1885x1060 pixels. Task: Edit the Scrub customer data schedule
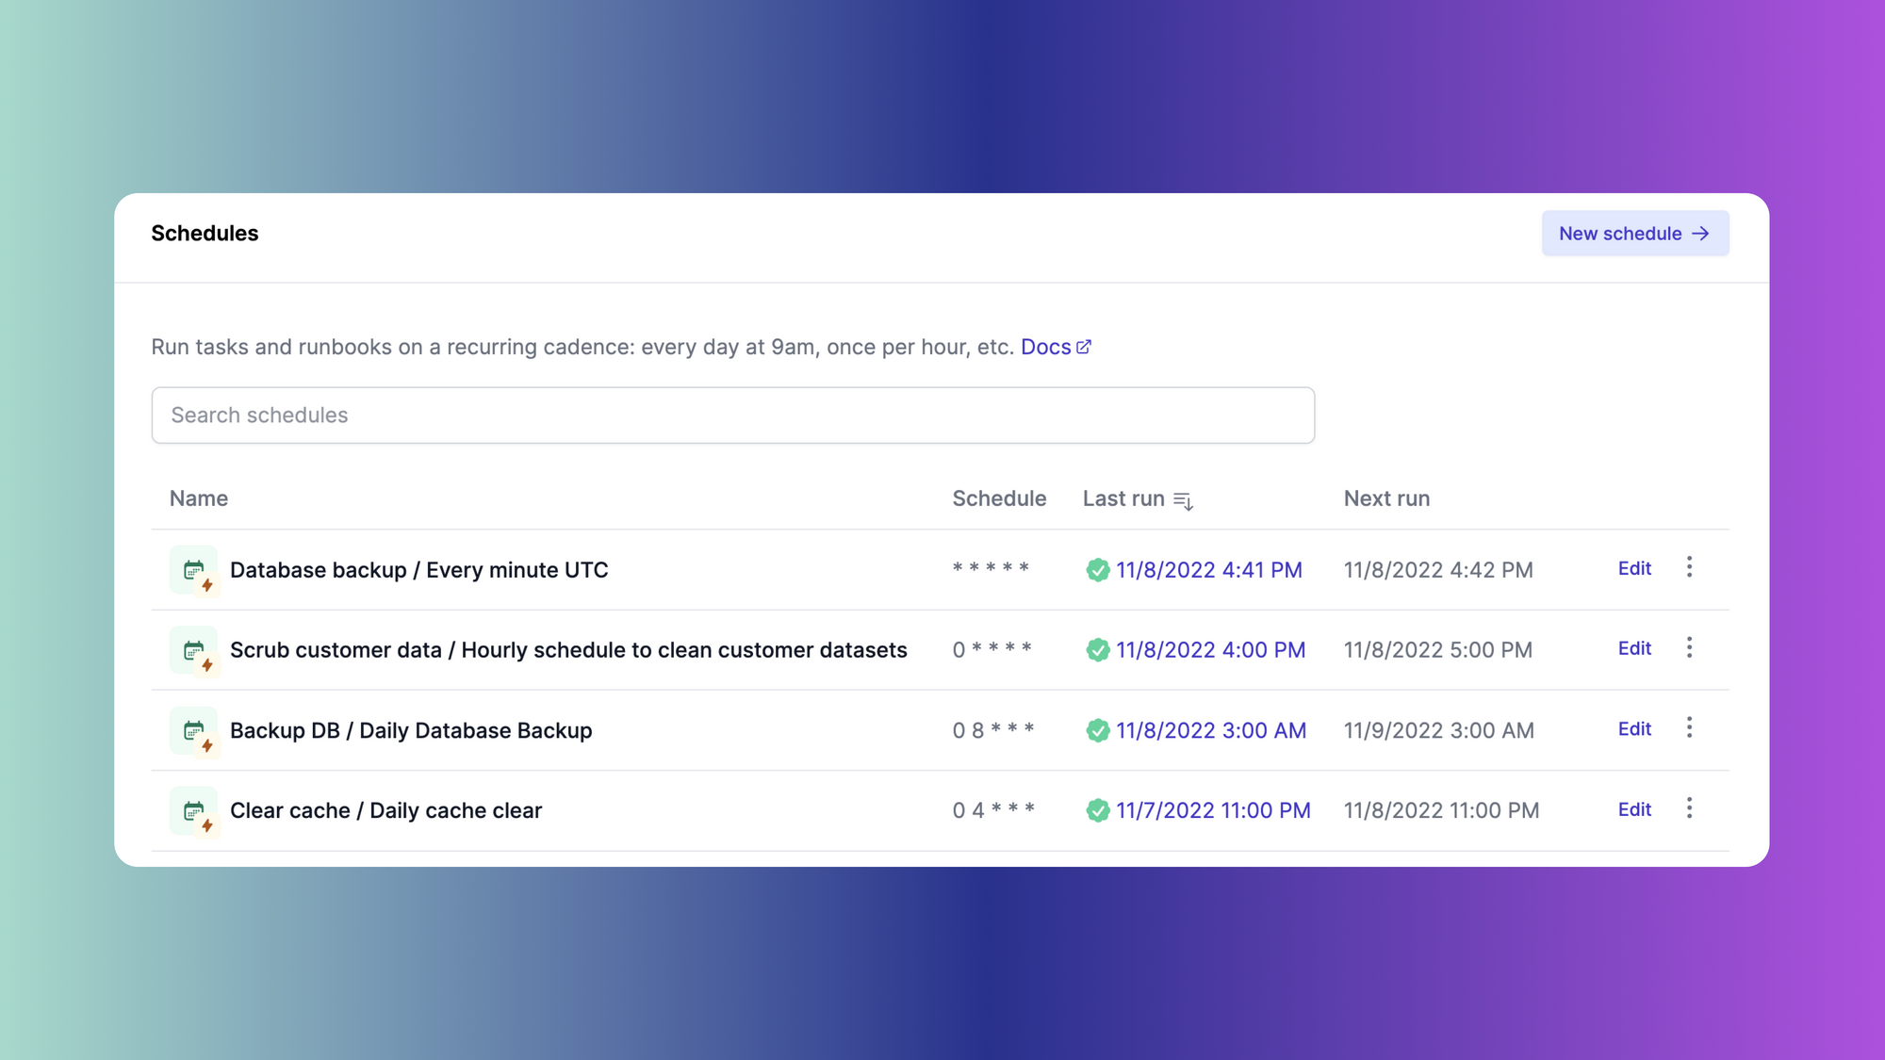[1634, 648]
